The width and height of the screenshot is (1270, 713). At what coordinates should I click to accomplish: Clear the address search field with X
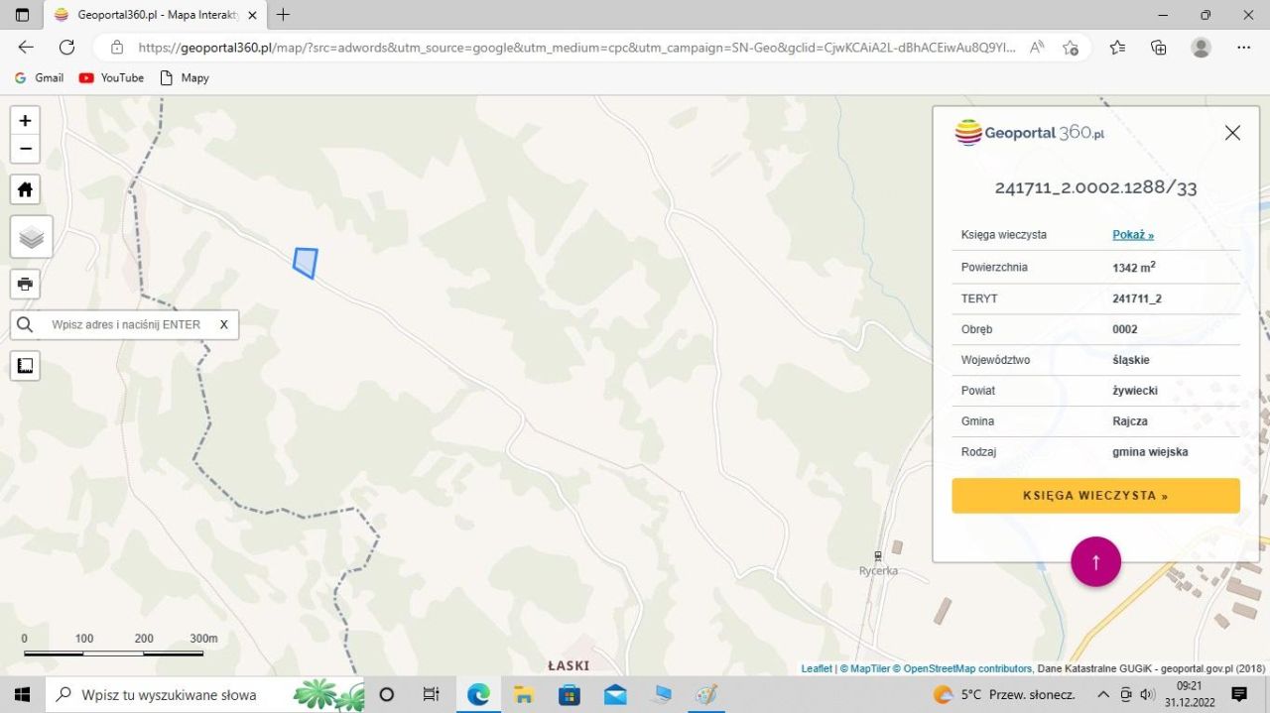tap(224, 324)
